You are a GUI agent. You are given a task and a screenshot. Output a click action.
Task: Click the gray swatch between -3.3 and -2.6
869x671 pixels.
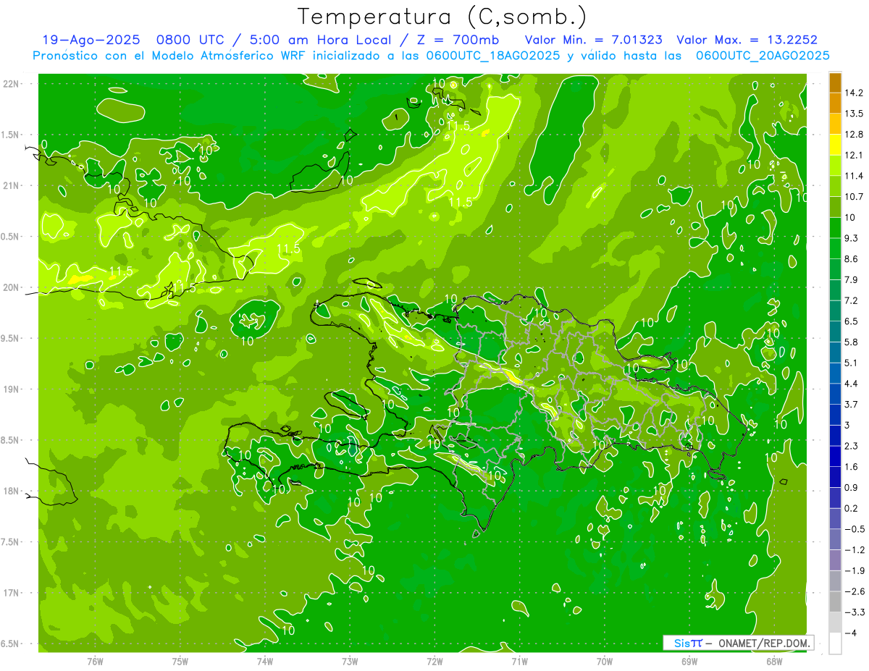pyautogui.click(x=835, y=602)
